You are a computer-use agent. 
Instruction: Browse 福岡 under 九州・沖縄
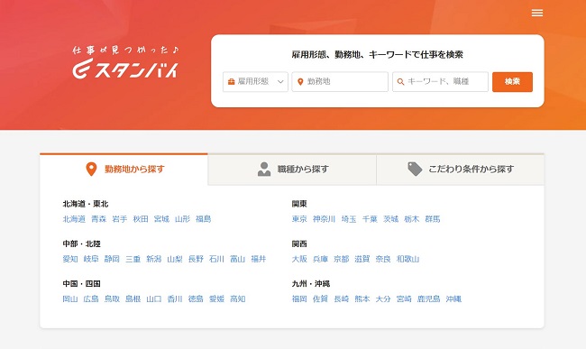(299, 298)
